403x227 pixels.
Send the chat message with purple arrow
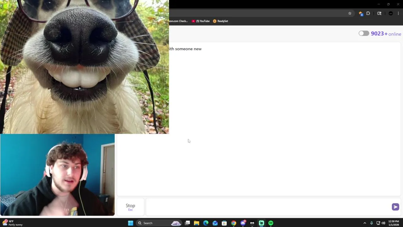tap(395, 207)
